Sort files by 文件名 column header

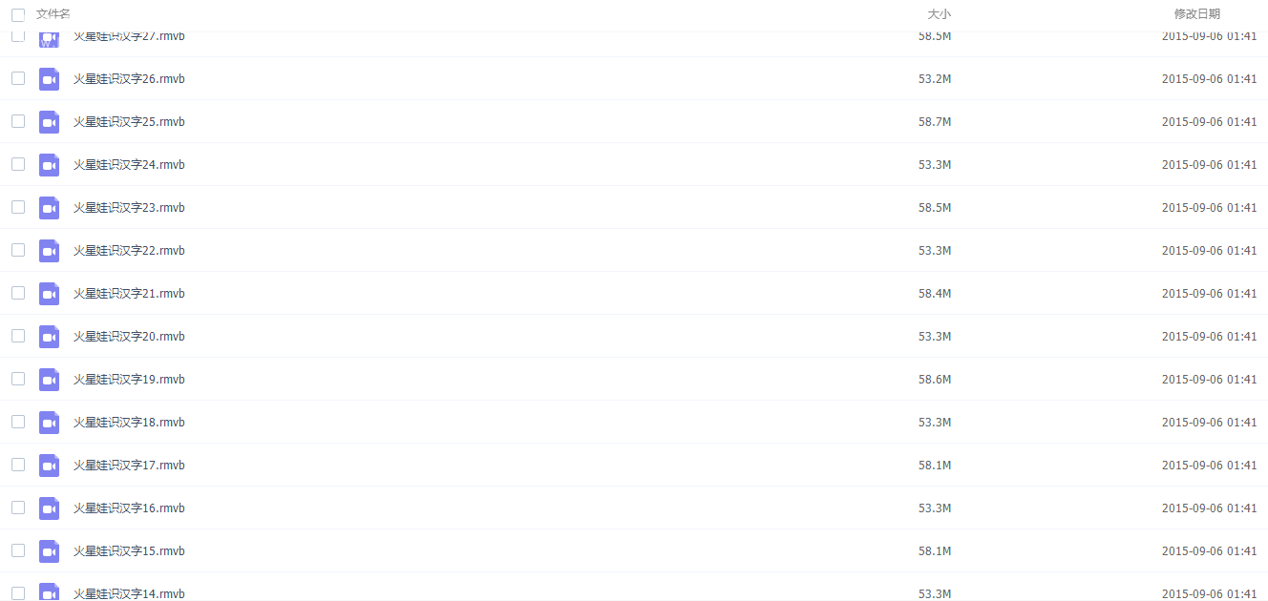(53, 14)
